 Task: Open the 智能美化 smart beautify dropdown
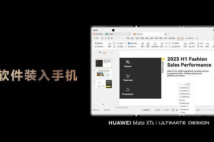pos(146,110)
